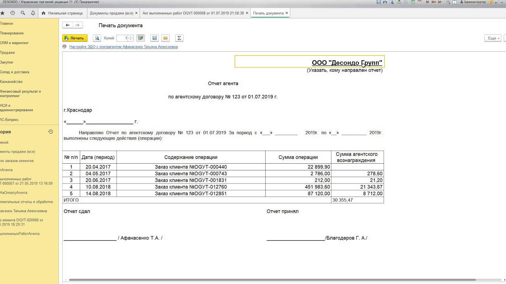Image resolution: width=506 pixels, height=284 pixels.
Task: Click the yellow Печать button
Action: tap(75, 38)
